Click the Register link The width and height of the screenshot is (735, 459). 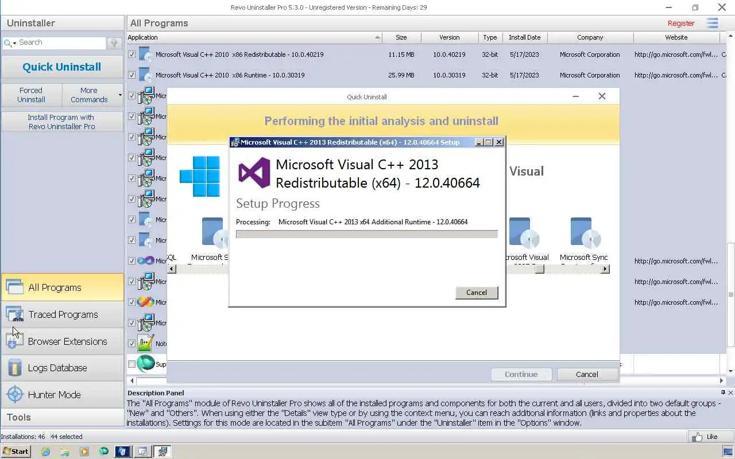pos(681,24)
